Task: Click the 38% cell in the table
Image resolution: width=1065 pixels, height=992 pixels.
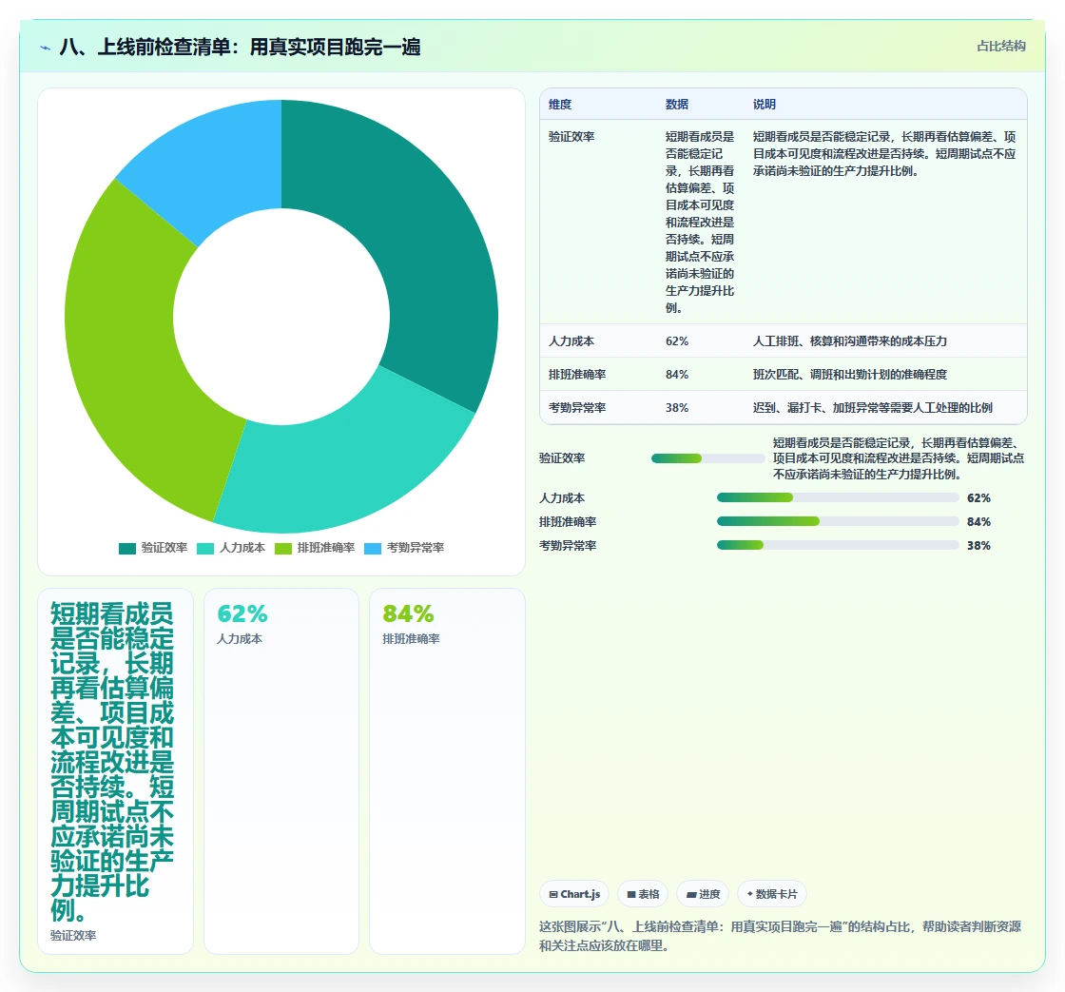Action: [677, 408]
